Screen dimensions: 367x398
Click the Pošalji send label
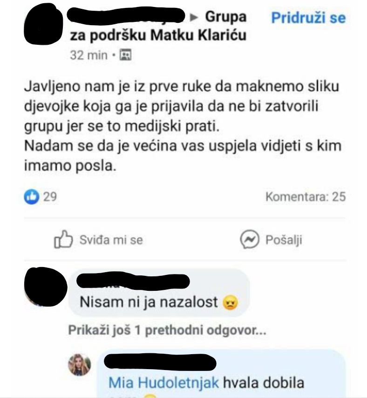(284, 240)
